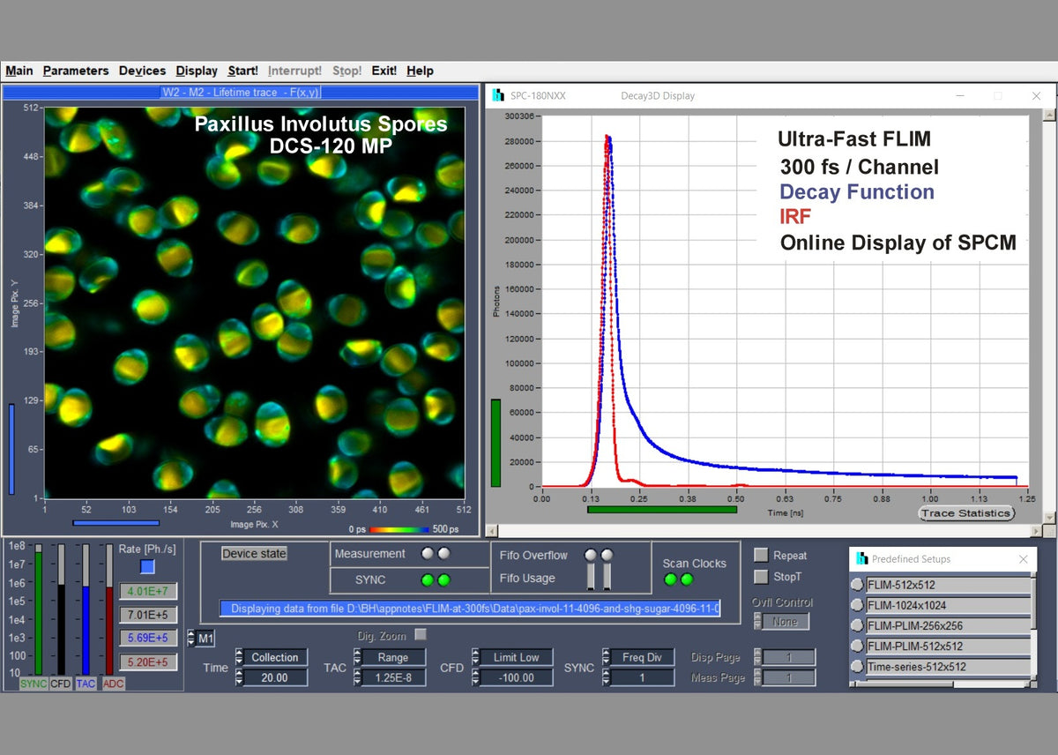This screenshot has width=1058, height=755.
Task: Click the blue Rate indicator square
Action: [147, 567]
